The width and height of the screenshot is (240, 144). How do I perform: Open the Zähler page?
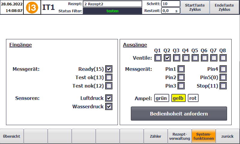pos(156,136)
